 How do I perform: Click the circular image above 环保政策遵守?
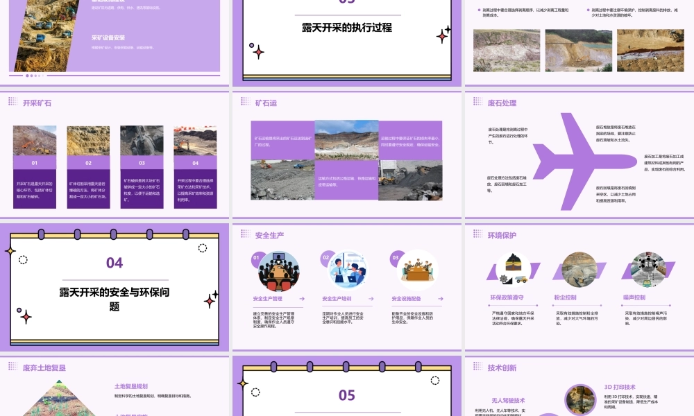513,269
